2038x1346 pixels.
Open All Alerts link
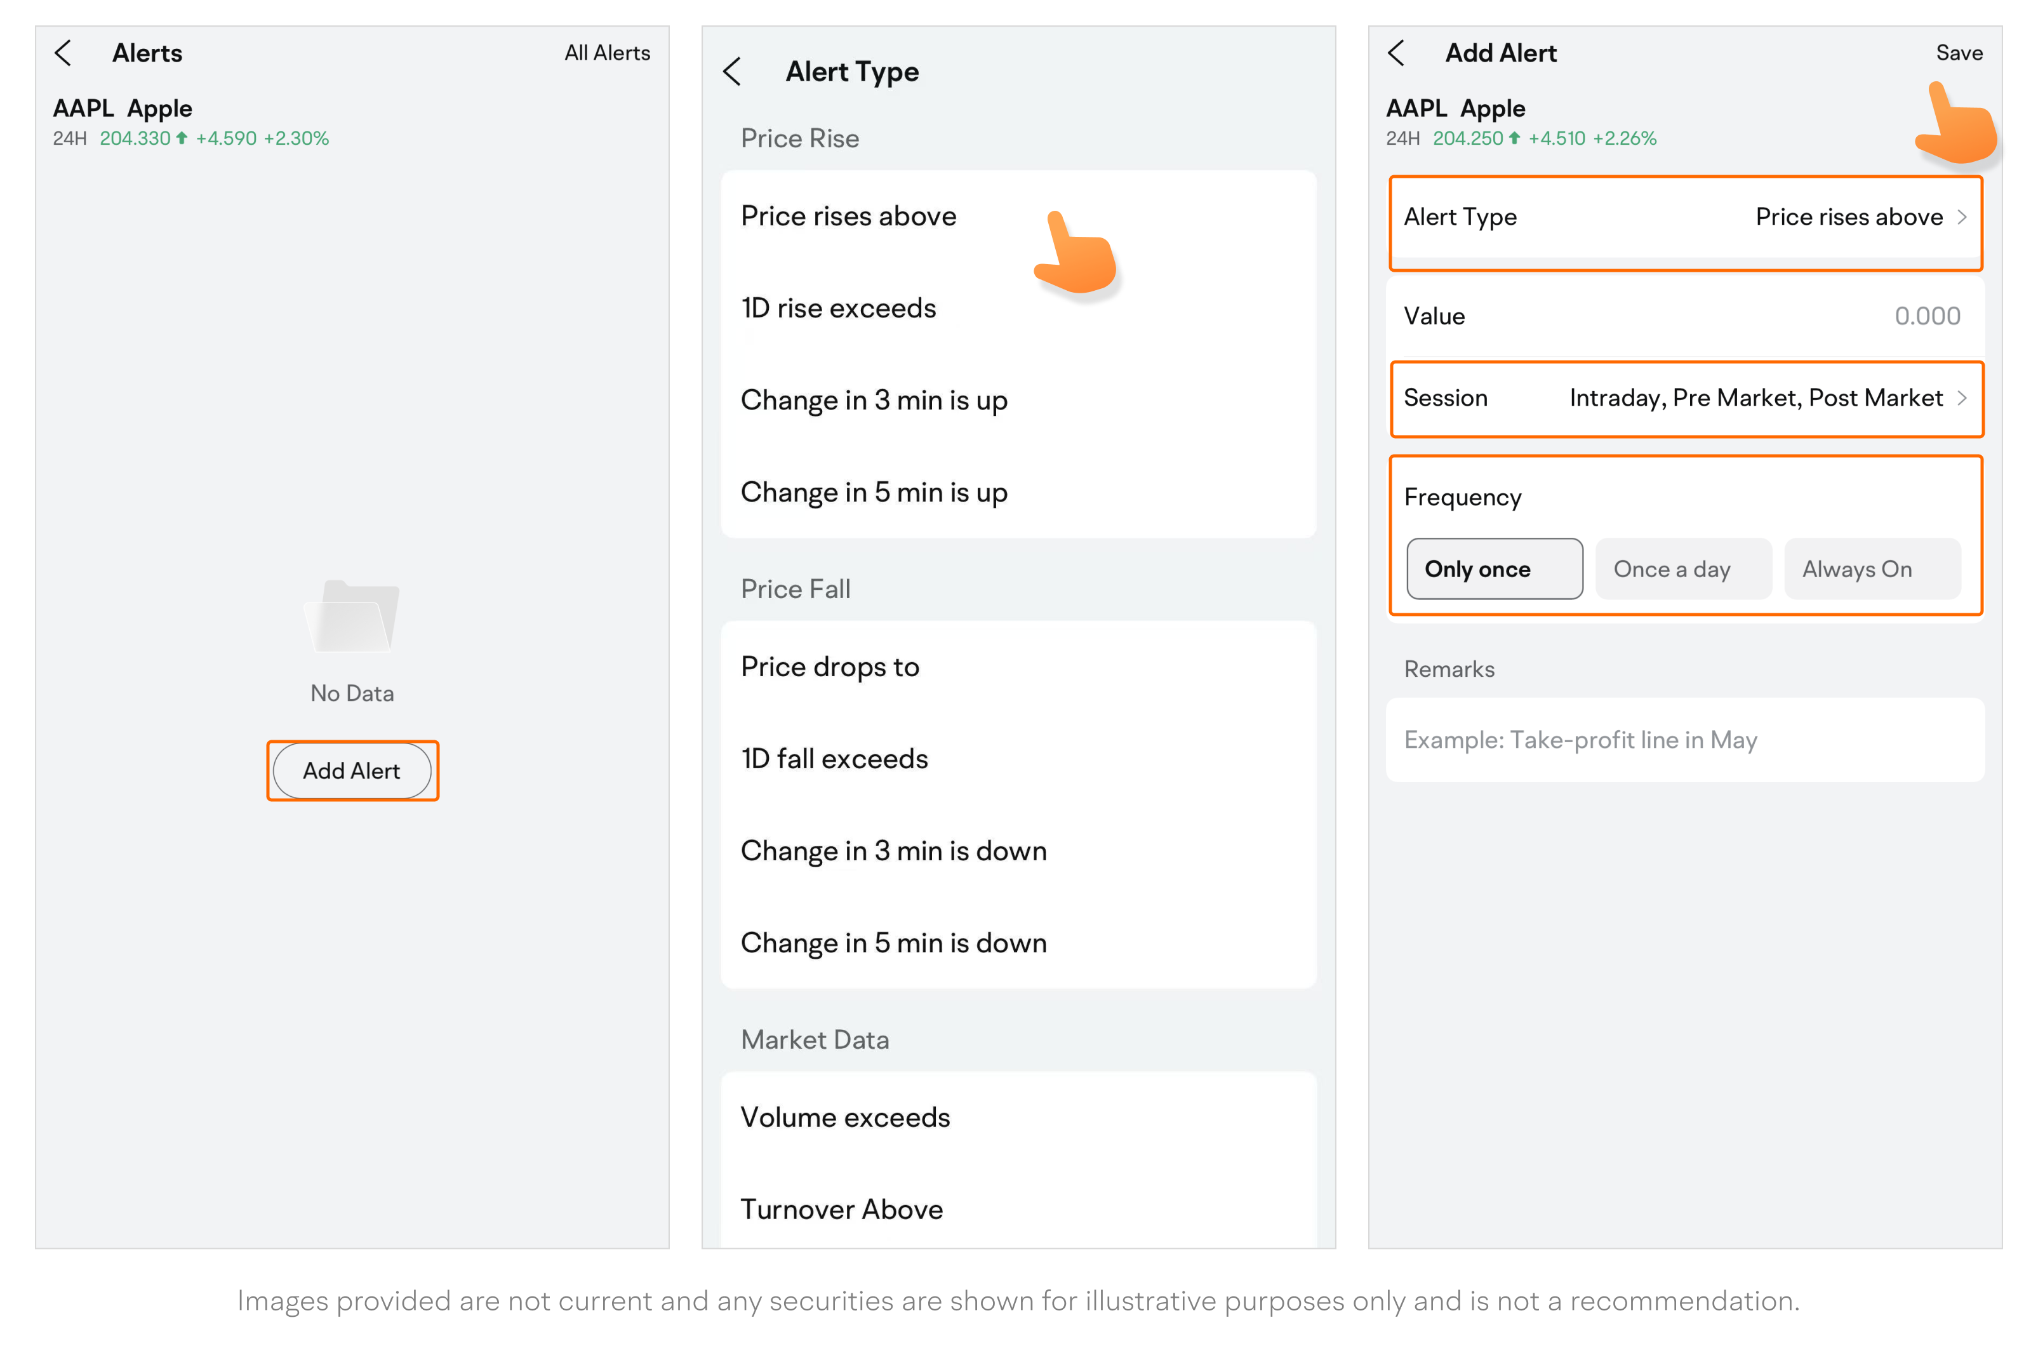point(606,53)
